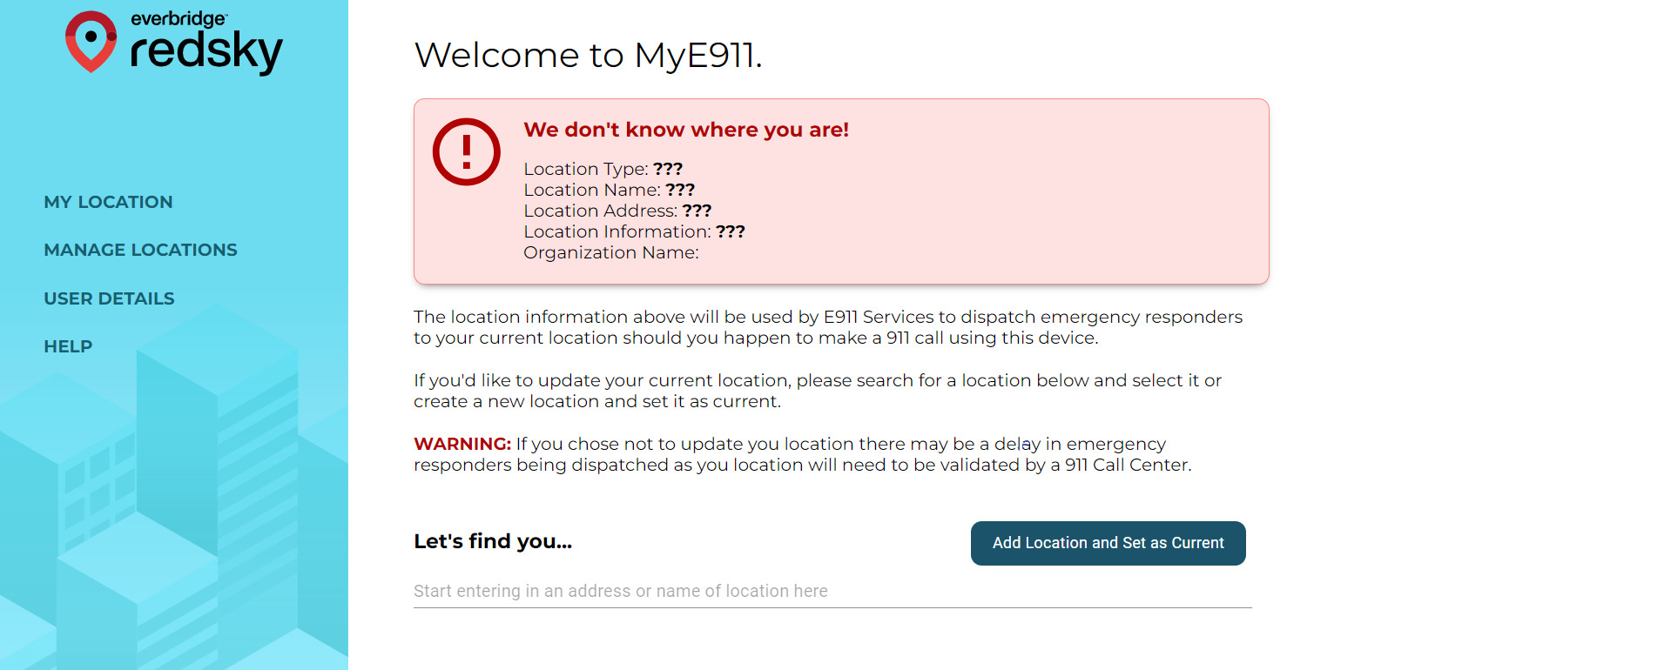Viewport: 1671px width, 670px height.
Task: Click the Organization Name label
Action: (610, 252)
